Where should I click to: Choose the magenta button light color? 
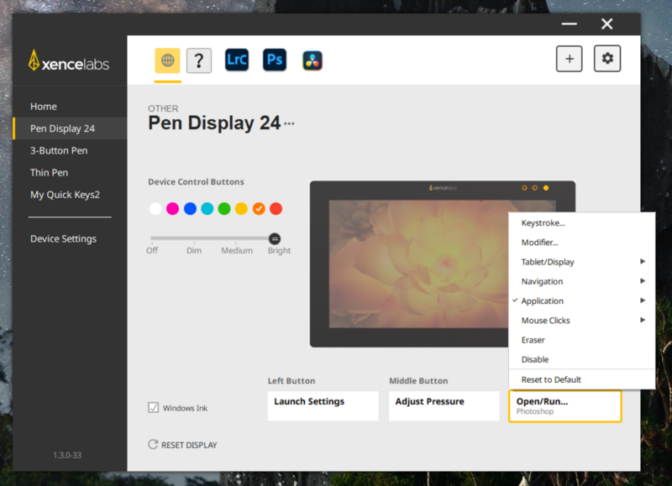click(x=173, y=209)
